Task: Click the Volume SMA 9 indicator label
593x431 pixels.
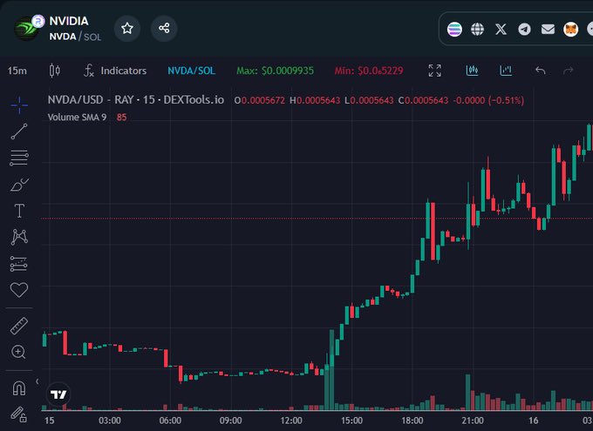Action: 77,117
